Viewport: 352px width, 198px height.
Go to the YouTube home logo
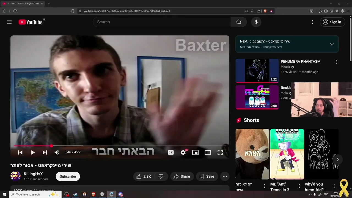pos(31,22)
